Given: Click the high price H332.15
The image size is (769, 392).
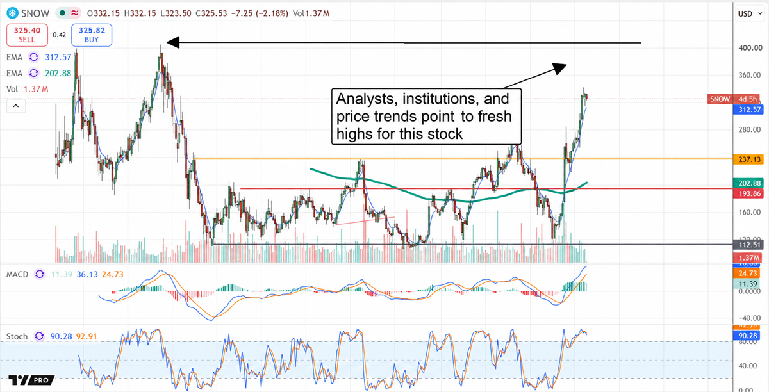Looking at the screenshot, I should point(141,13).
